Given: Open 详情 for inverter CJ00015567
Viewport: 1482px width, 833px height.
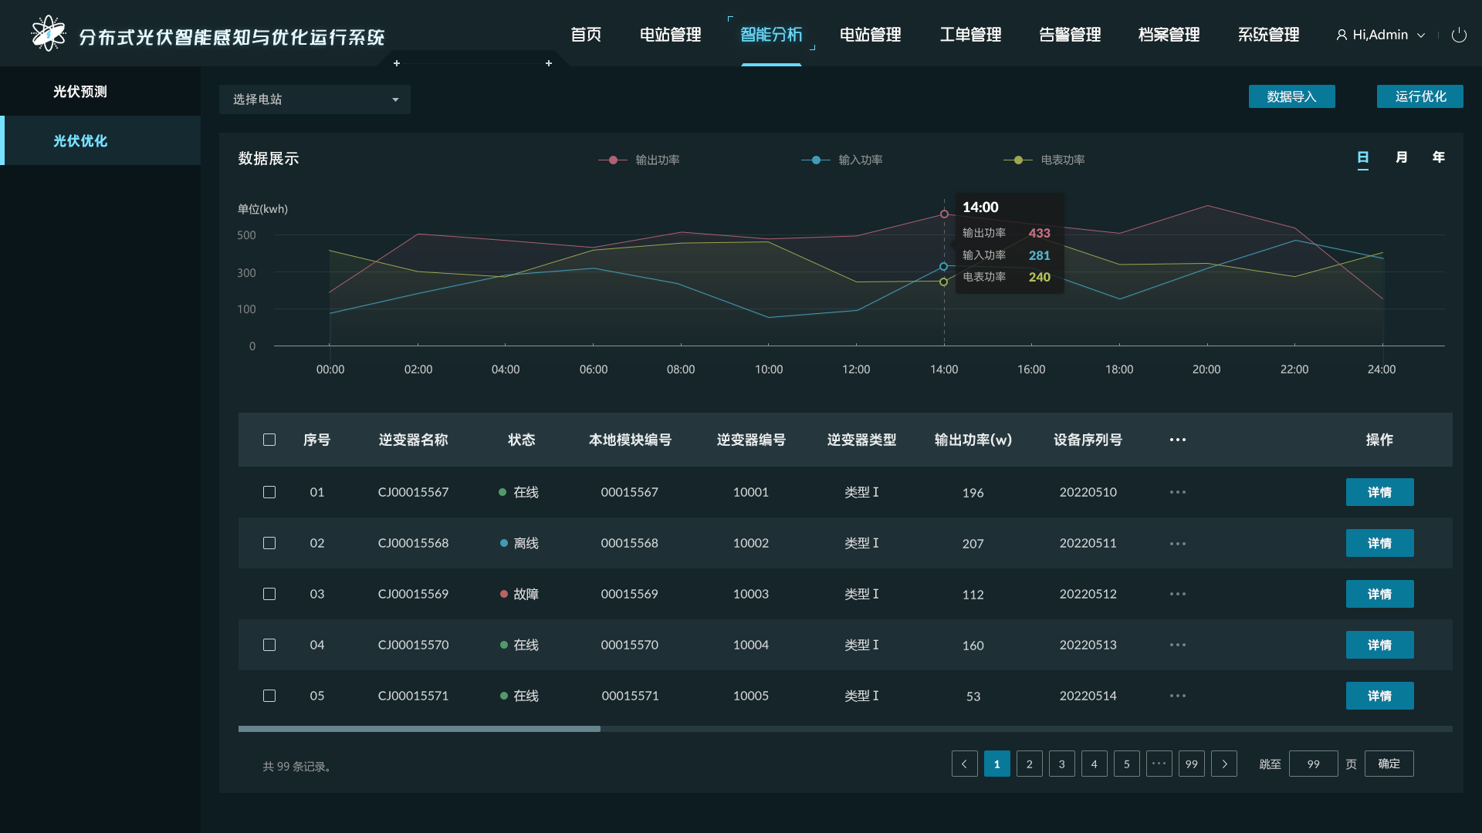Looking at the screenshot, I should 1379,492.
